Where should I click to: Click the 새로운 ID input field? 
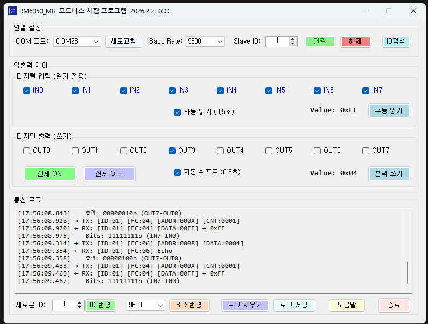click(65, 305)
